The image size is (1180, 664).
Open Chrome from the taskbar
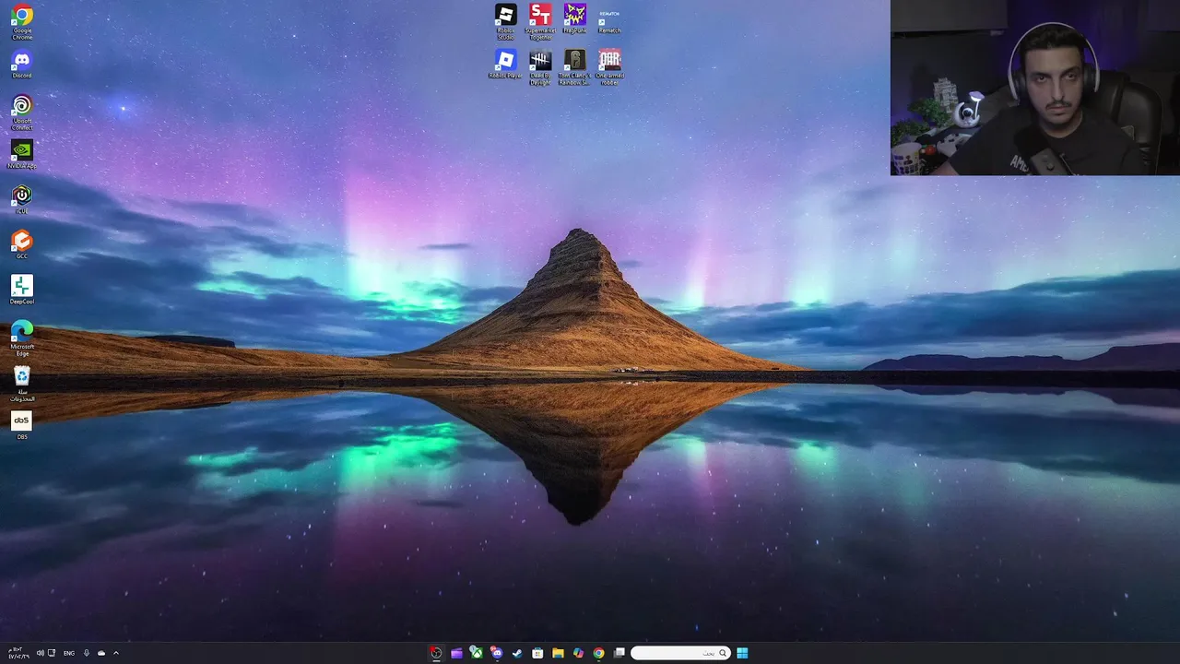[x=599, y=653]
